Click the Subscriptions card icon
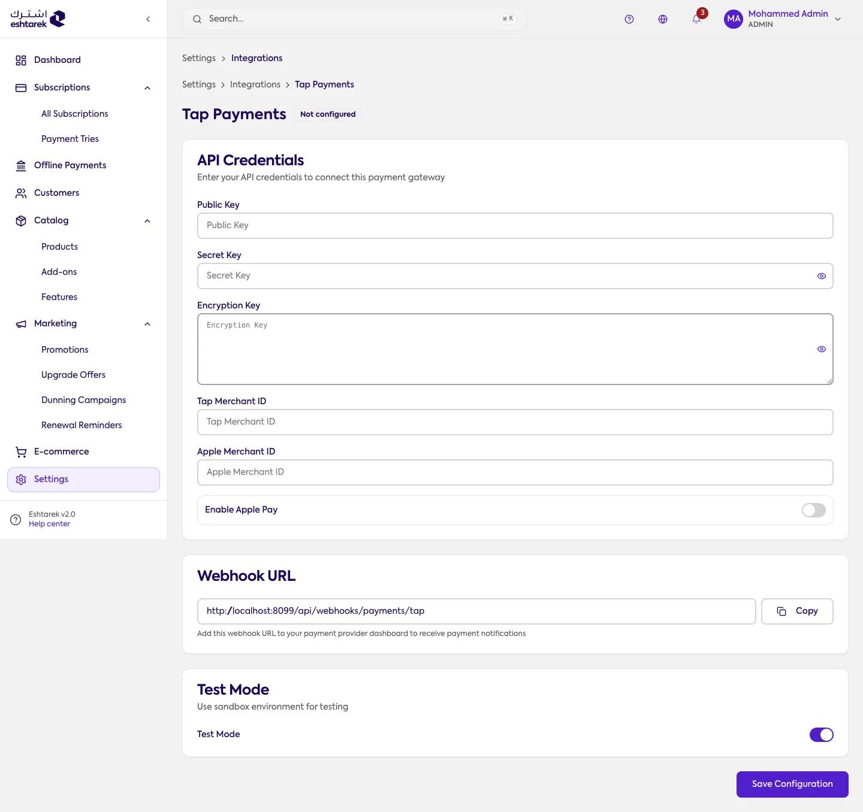 tap(21, 87)
